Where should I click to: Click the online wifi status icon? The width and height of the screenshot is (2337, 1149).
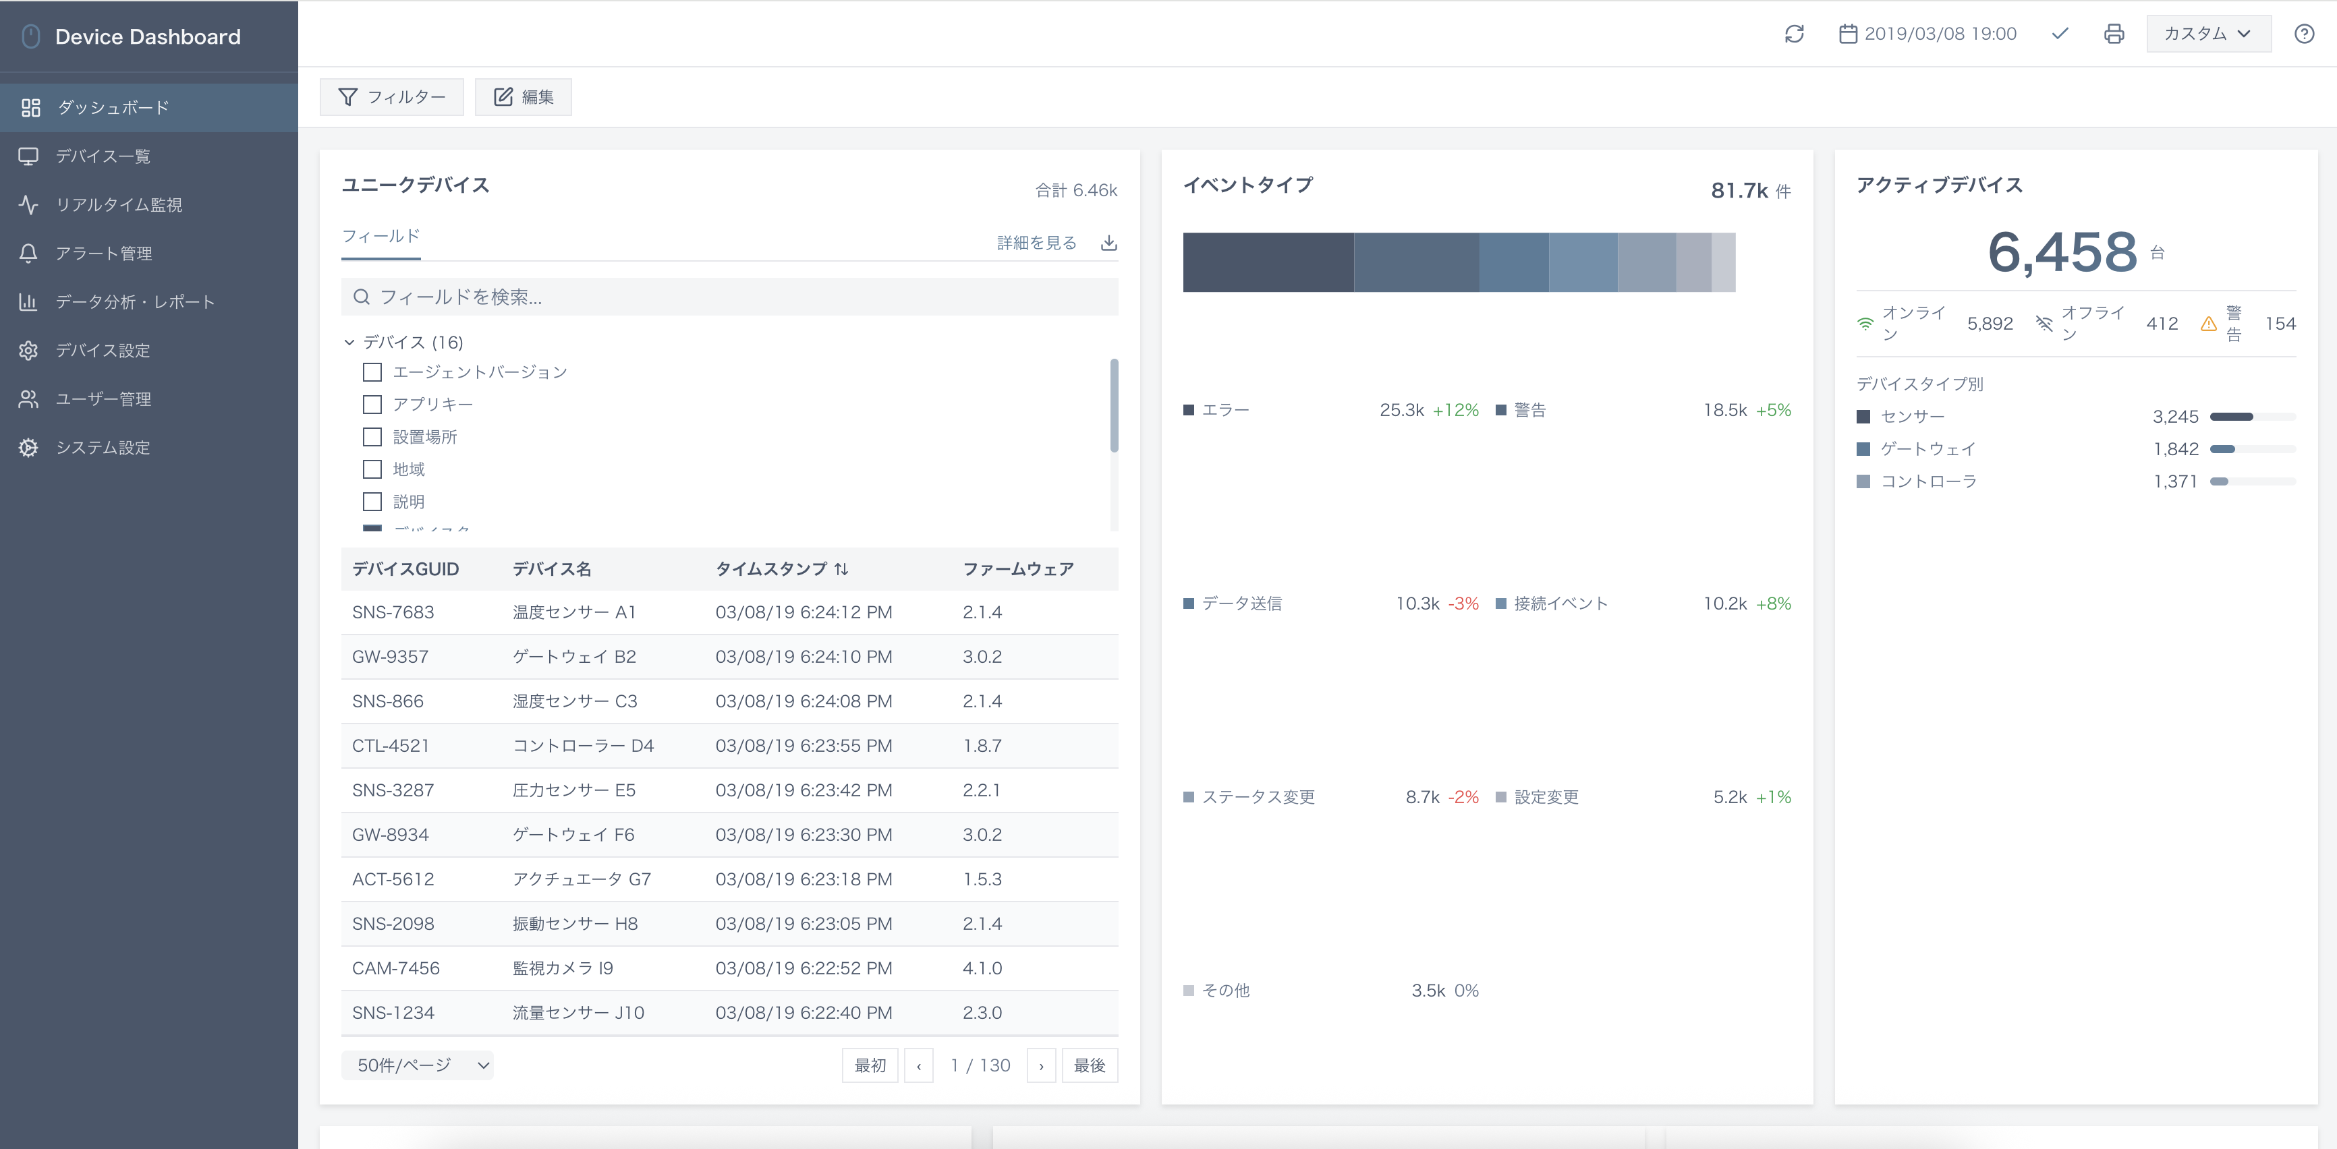pos(1865,324)
